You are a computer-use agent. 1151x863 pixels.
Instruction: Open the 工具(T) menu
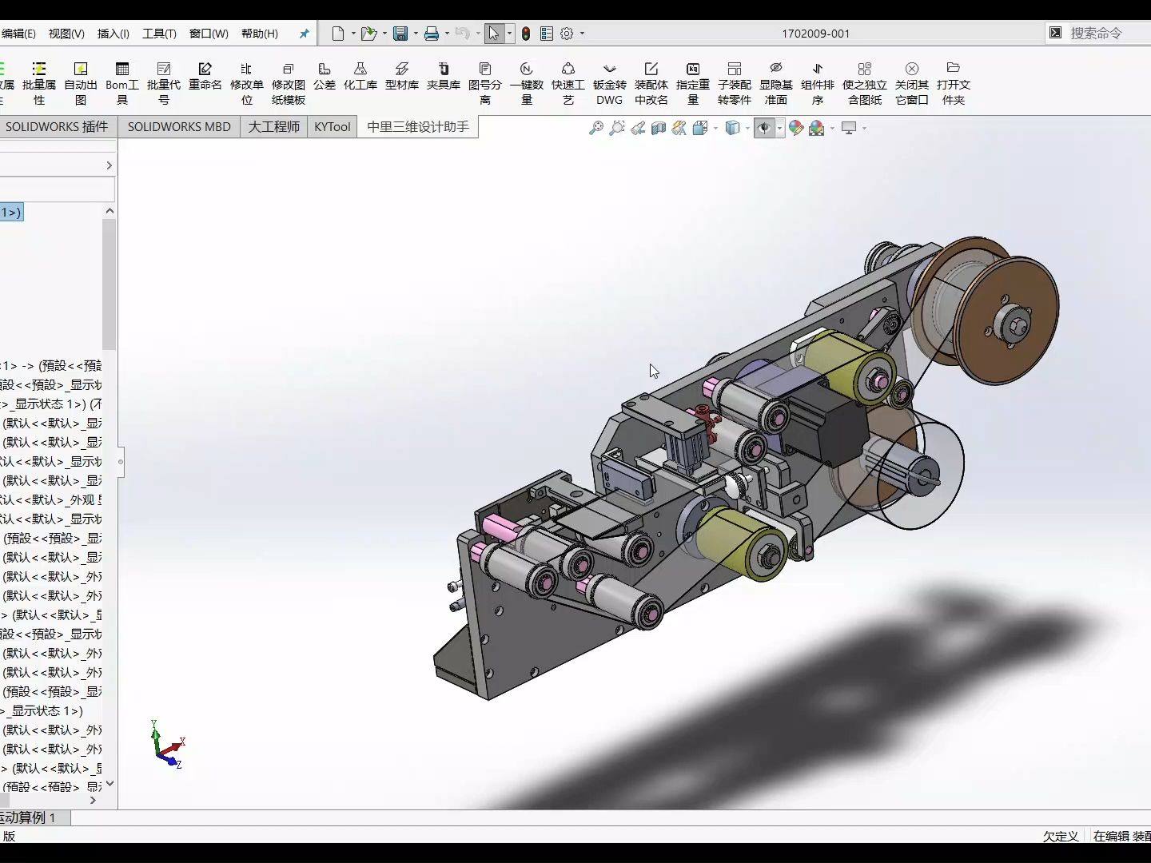point(159,34)
